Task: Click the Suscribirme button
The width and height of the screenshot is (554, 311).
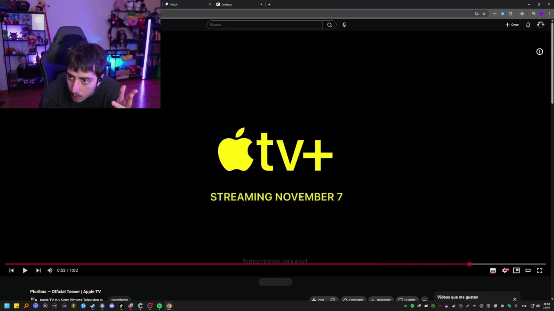Action: (119, 300)
